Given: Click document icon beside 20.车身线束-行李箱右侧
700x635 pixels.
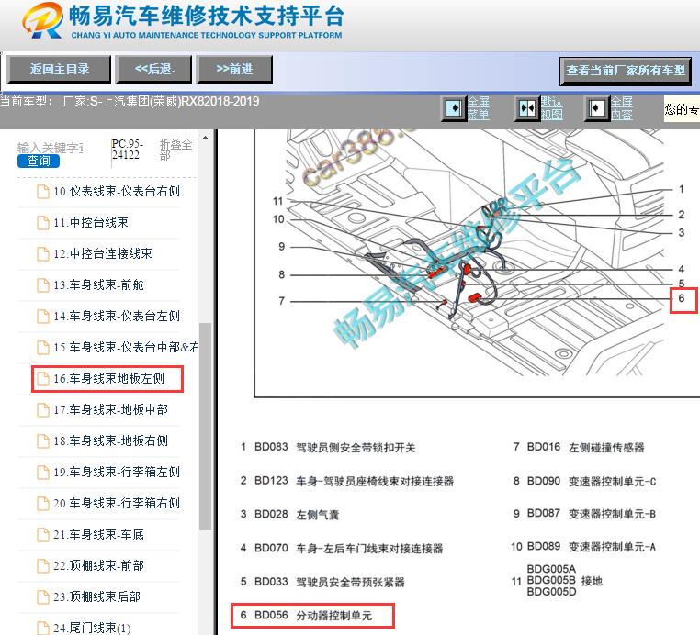Looking at the screenshot, I should 43,504.
